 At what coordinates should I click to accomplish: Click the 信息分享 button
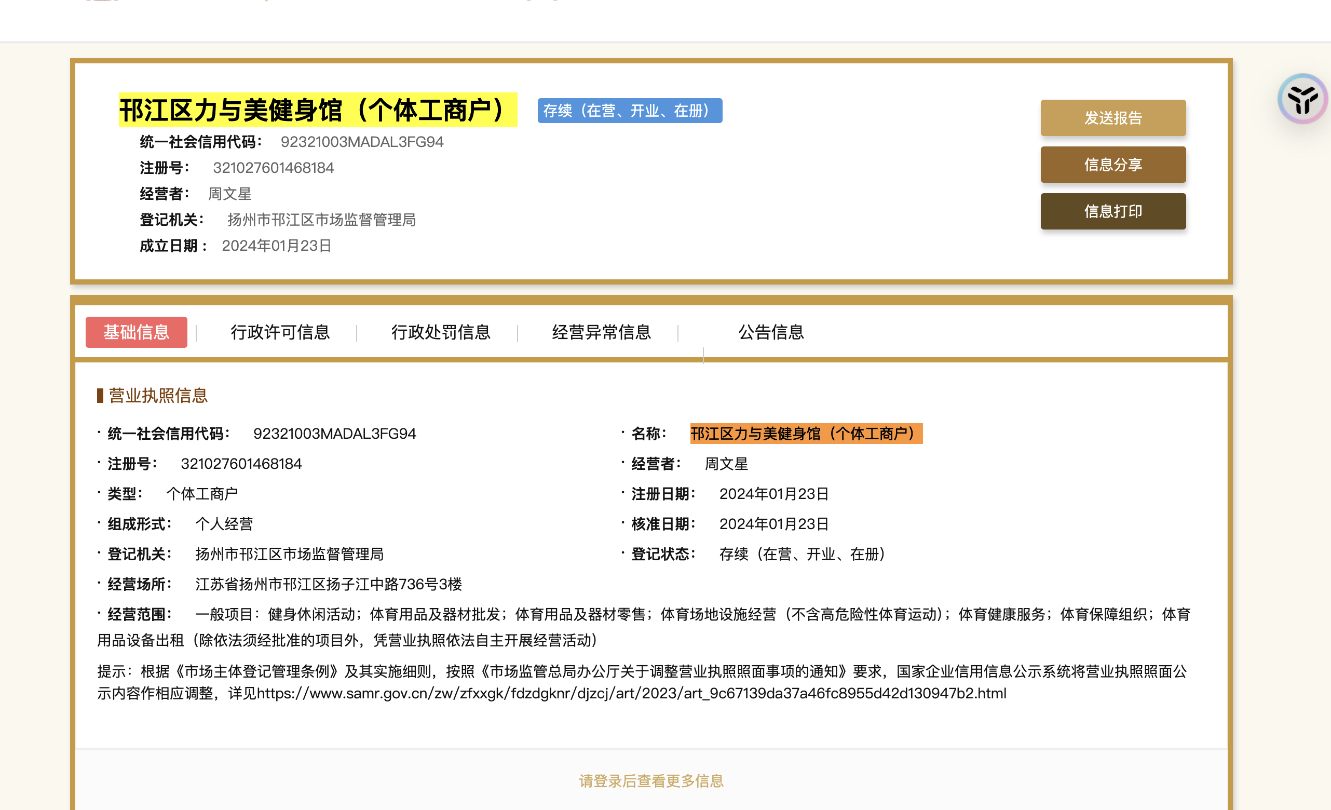click(1113, 164)
